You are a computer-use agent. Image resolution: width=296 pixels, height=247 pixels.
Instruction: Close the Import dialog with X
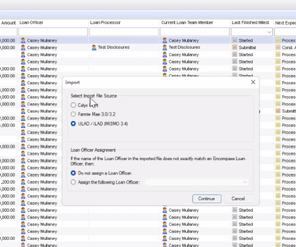pos(253,82)
